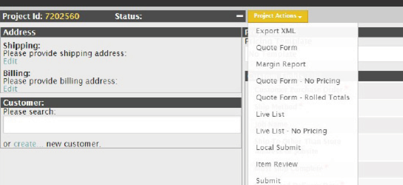
Task: Open the Margin Report
Action: [281, 64]
